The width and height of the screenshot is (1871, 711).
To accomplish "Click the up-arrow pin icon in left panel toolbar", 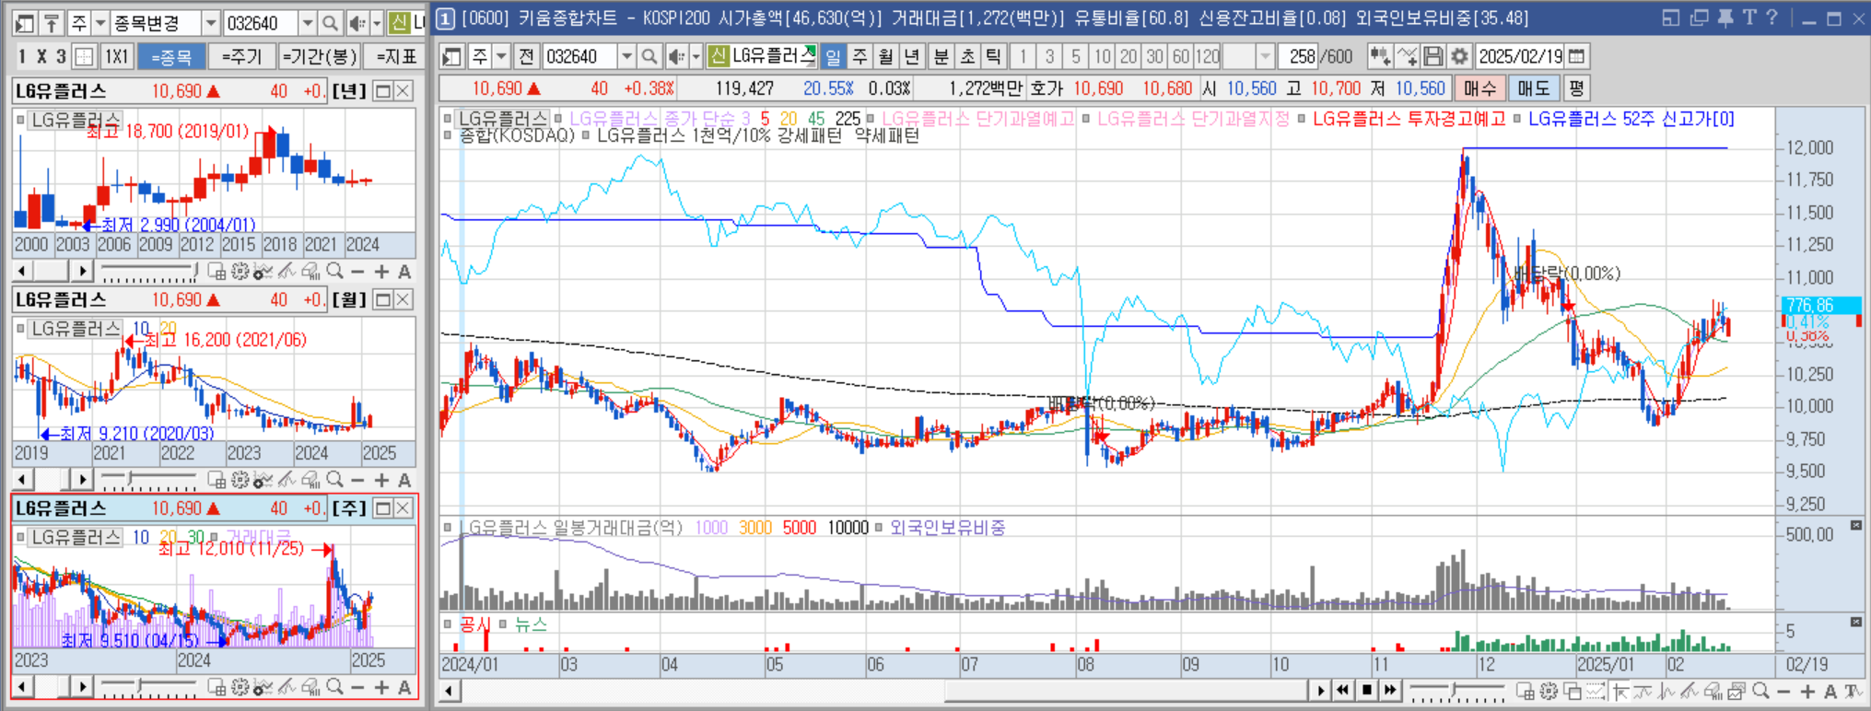I will pyautogui.click(x=52, y=23).
